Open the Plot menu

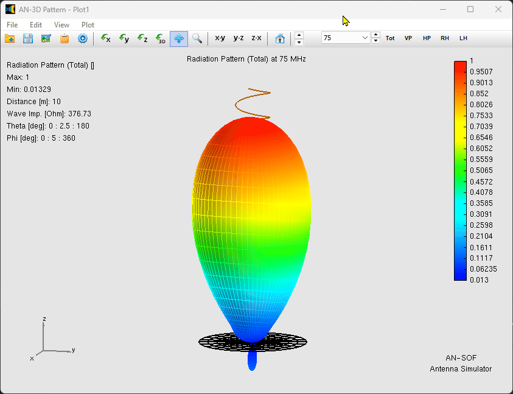(x=88, y=25)
